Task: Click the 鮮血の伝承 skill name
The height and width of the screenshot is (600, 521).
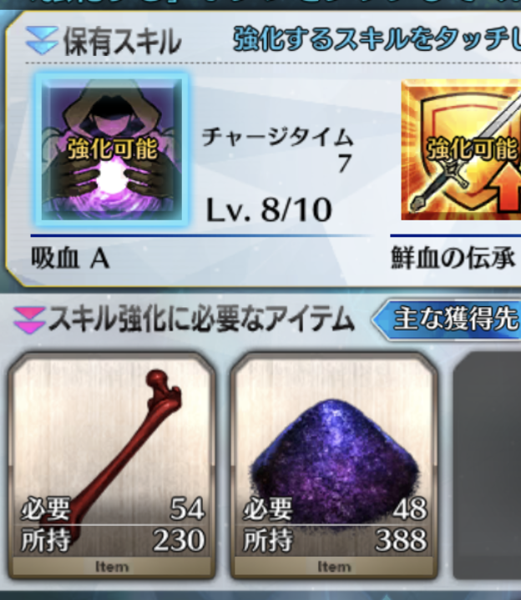Action: (453, 259)
